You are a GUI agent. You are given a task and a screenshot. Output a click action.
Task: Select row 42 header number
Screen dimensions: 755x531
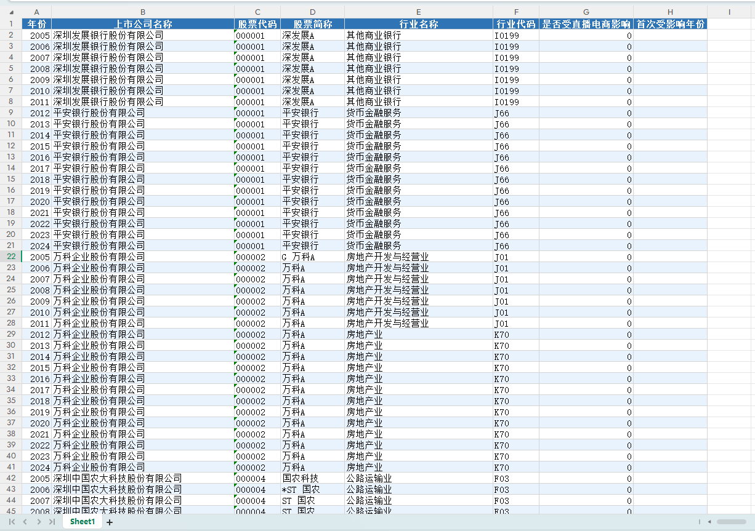pyautogui.click(x=11, y=478)
